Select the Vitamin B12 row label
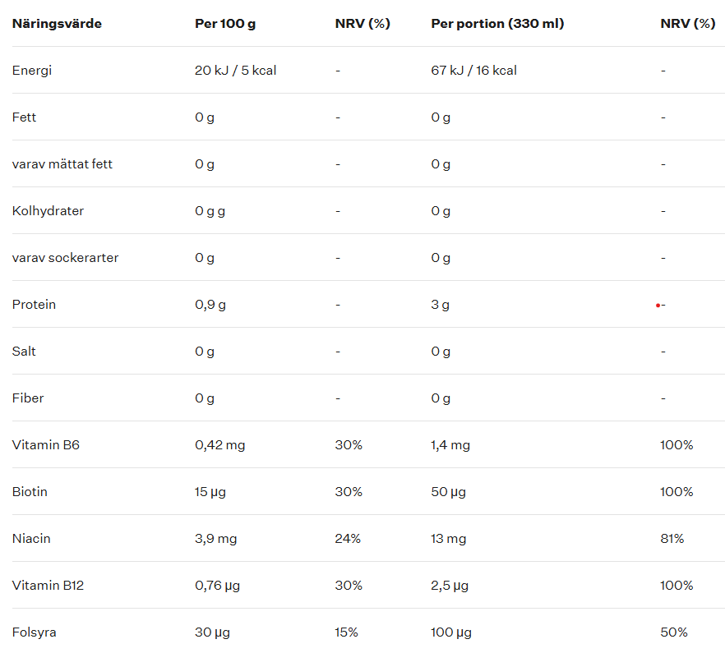Screen dimensions: 725x653 pyautogui.click(x=48, y=586)
